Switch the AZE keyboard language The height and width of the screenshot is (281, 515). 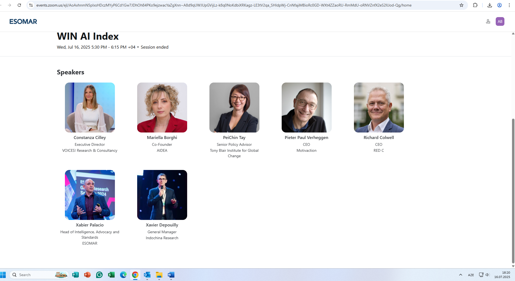point(471,275)
